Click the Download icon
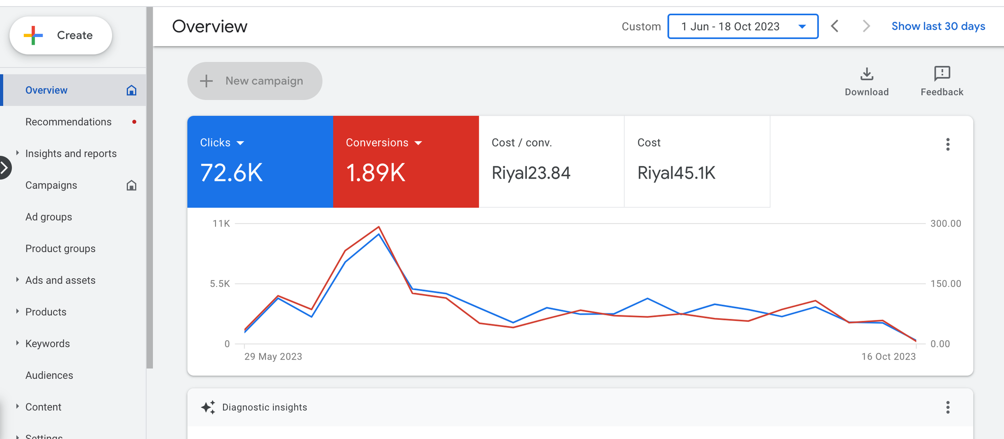 click(867, 75)
